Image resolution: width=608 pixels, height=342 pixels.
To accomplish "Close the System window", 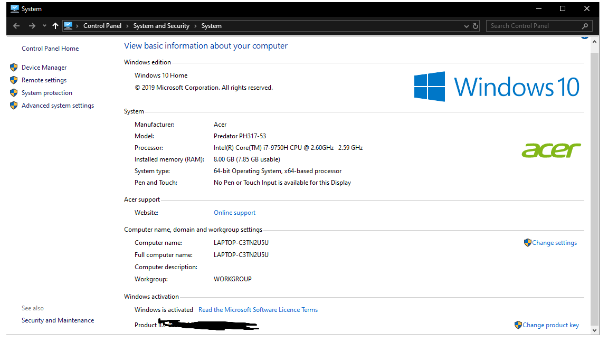I will (x=587, y=8).
